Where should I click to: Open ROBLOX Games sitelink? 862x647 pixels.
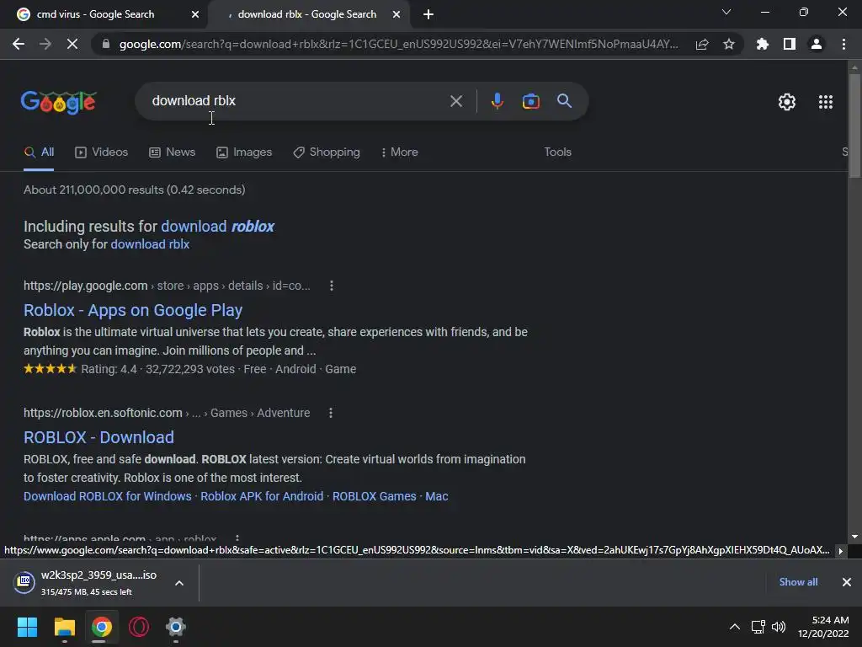point(375,496)
